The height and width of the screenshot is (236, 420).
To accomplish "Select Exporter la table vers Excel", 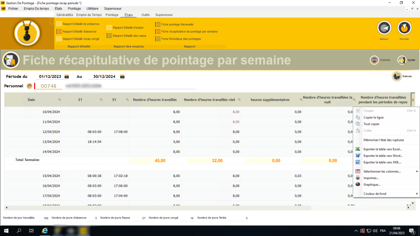I will tap(383, 149).
